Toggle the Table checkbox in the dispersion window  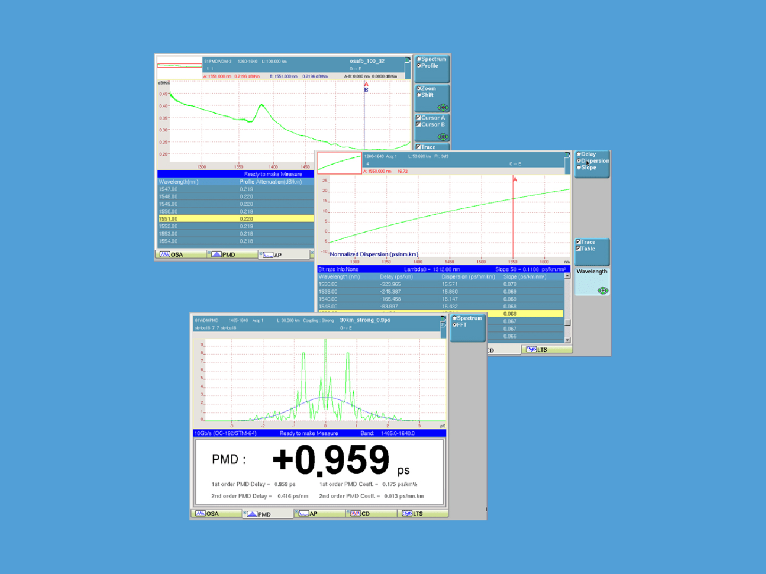(x=578, y=248)
